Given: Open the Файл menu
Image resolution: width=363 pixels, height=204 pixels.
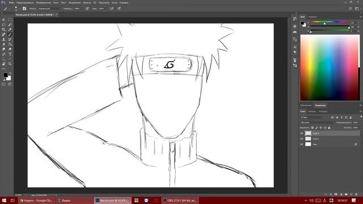Looking at the screenshot, I should click(x=12, y=3).
